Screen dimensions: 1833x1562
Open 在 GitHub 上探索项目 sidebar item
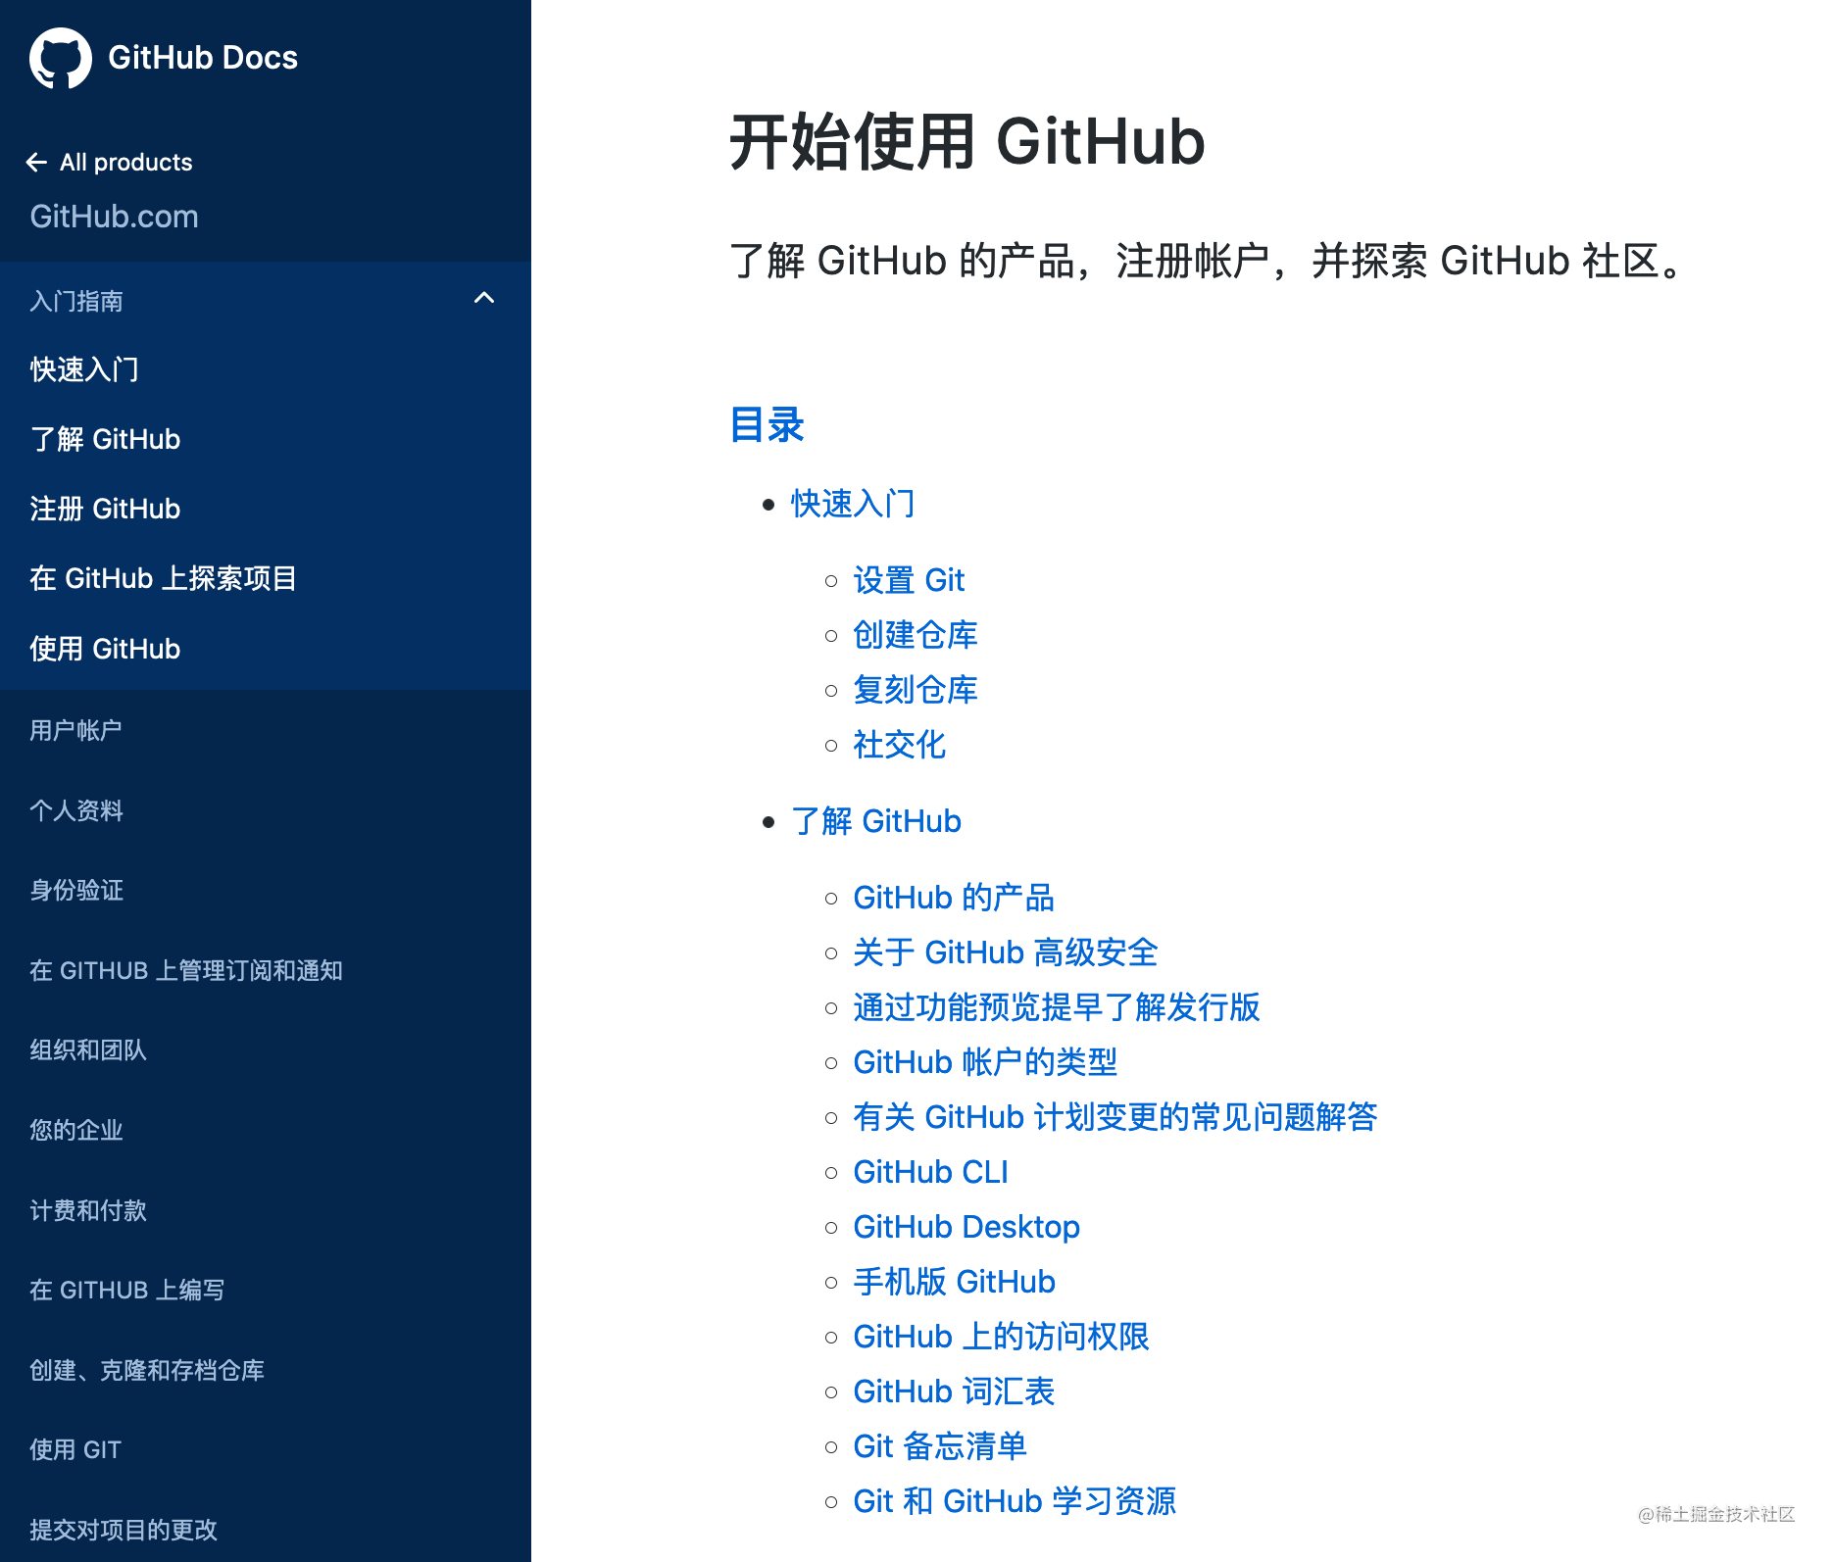163,578
